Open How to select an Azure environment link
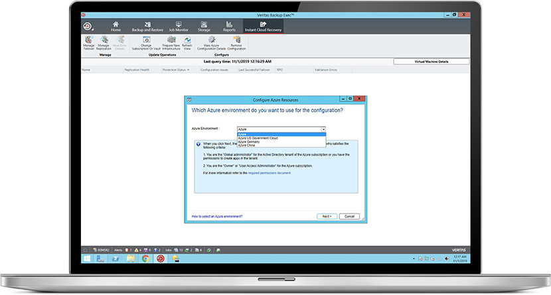Viewport: 551px width, 295px height. click(217, 216)
